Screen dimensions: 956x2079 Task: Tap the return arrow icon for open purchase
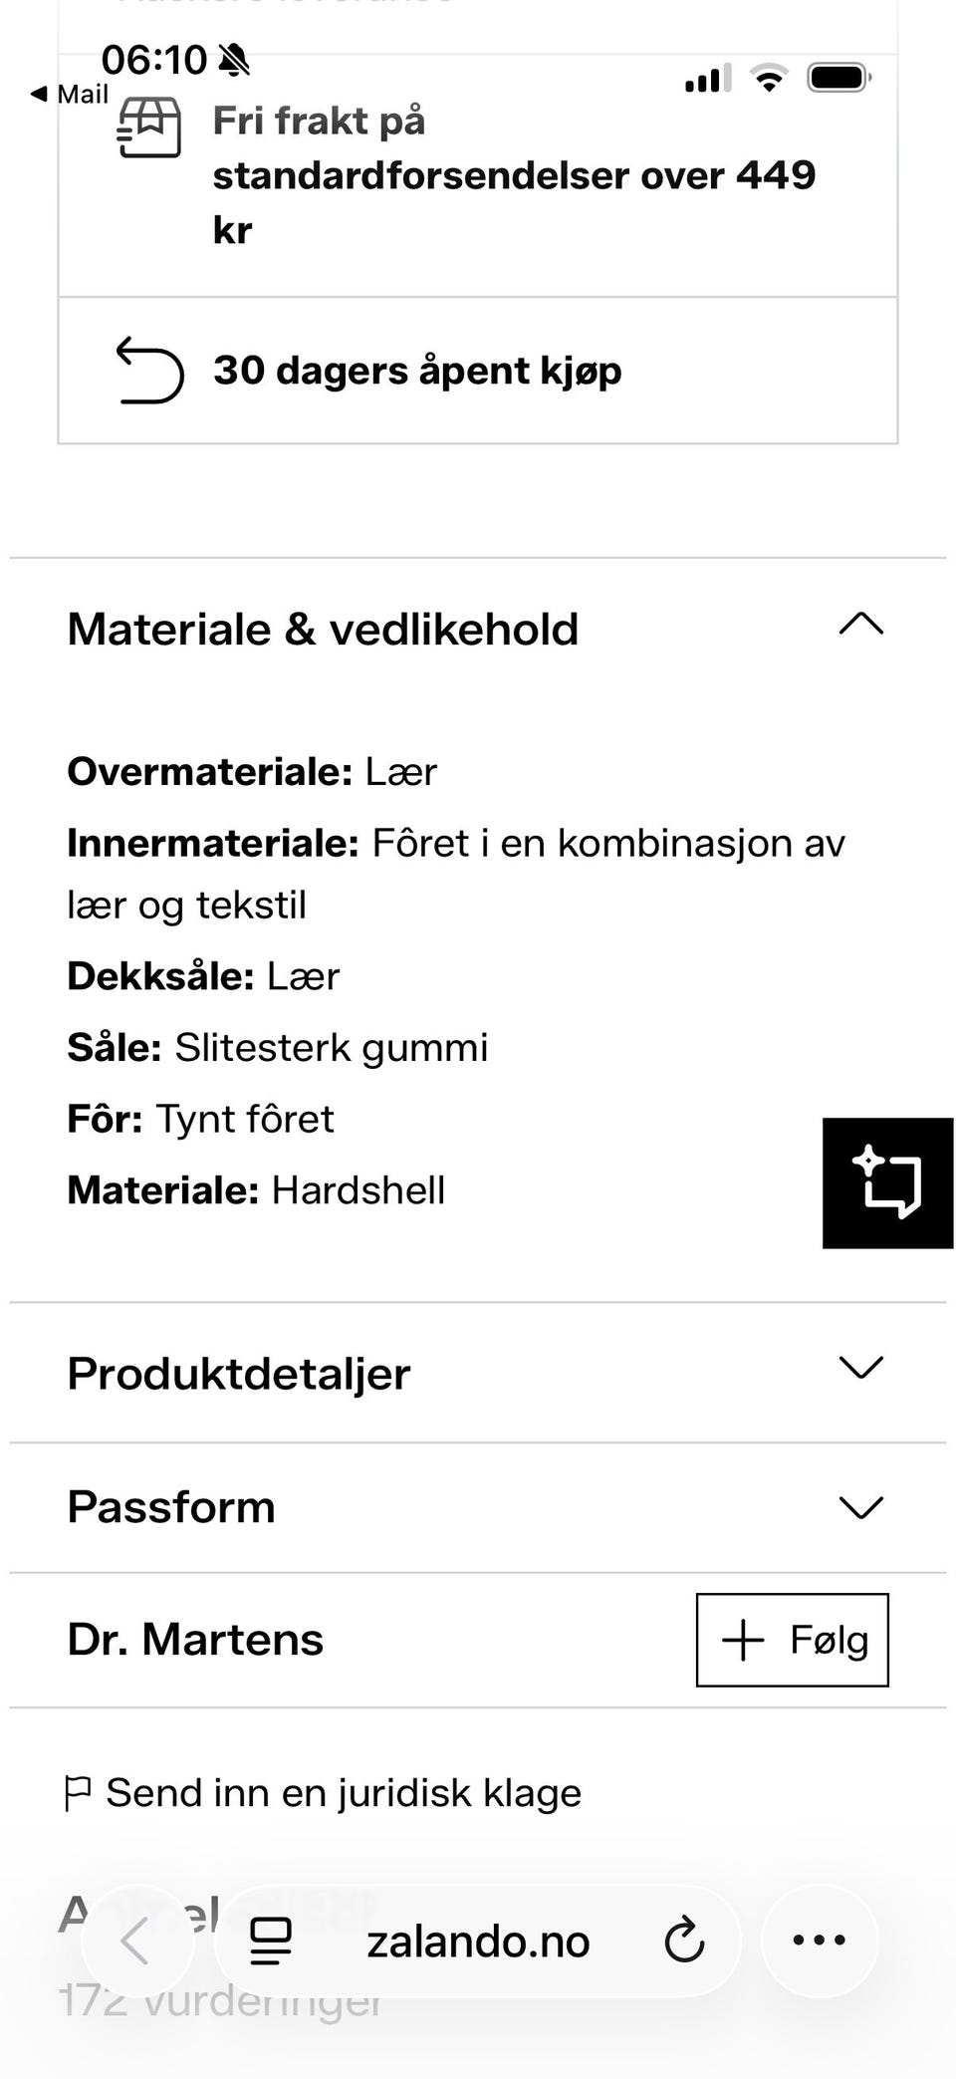[x=149, y=371]
